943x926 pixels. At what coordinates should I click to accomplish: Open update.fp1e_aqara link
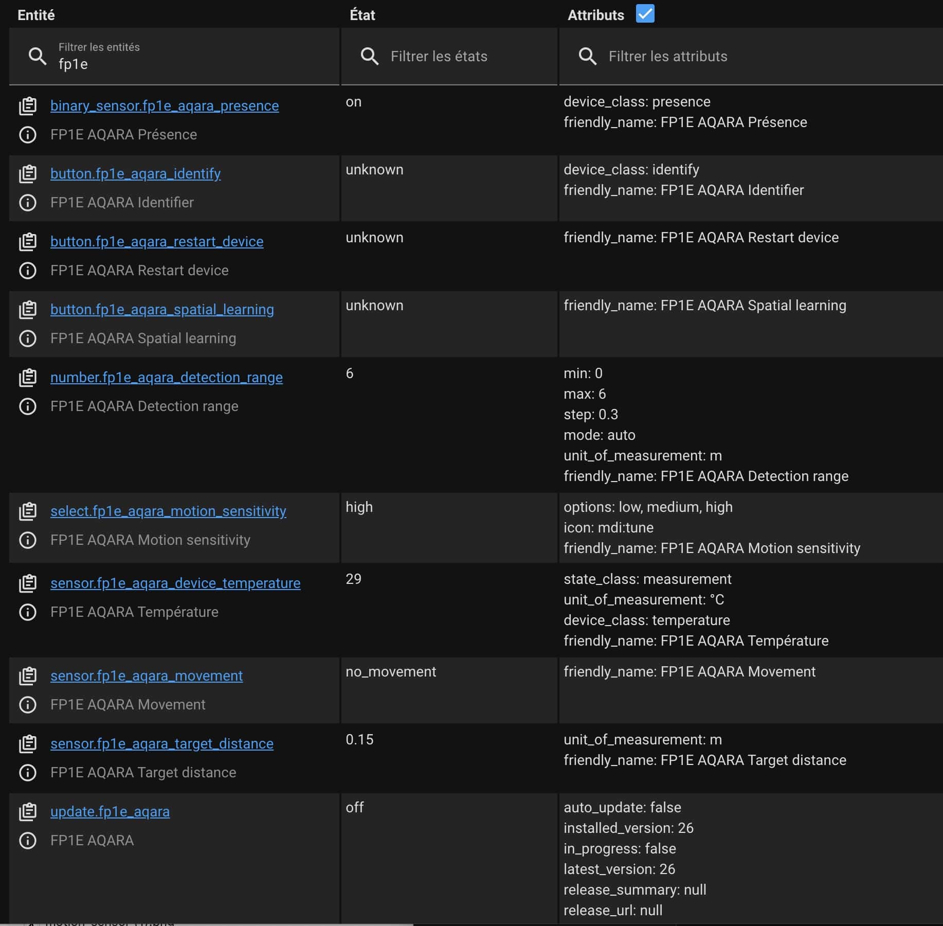click(x=110, y=812)
